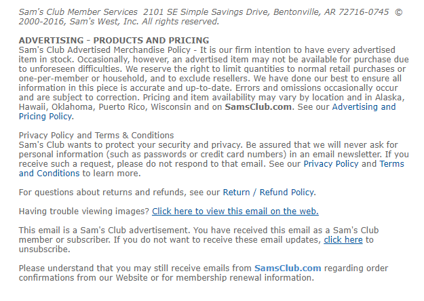Screen dimensions: 424x301
Task: Visit the blue SamsClub.com link
Action: tap(288, 268)
